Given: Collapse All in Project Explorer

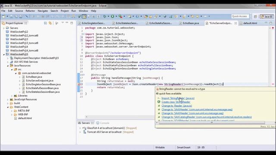Looking at the screenshot, I should (x=45, y=23).
